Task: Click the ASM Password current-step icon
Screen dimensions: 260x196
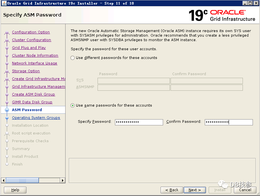Action: click(7, 110)
